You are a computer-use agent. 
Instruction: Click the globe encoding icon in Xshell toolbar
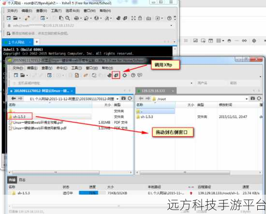click(97, 18)
